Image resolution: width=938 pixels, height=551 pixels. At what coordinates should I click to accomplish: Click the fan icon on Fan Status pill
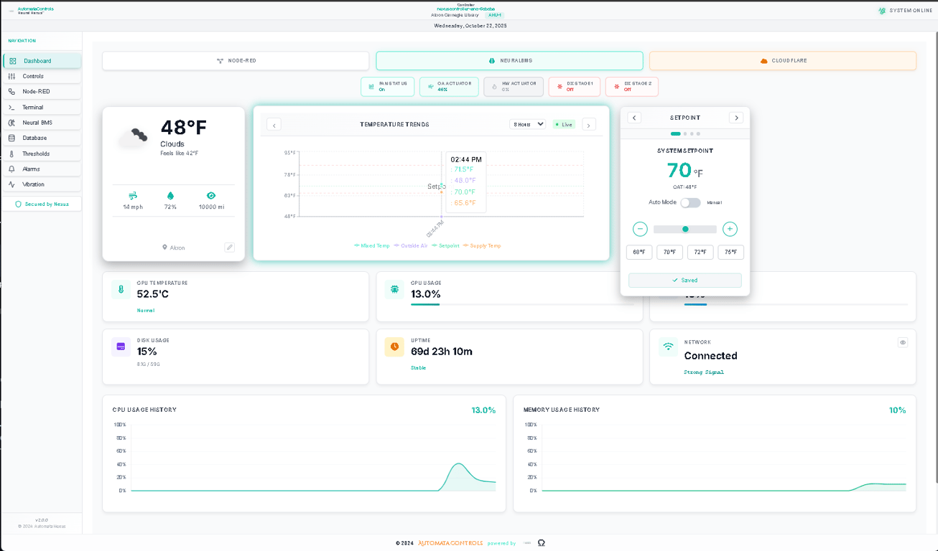(371, 86)
